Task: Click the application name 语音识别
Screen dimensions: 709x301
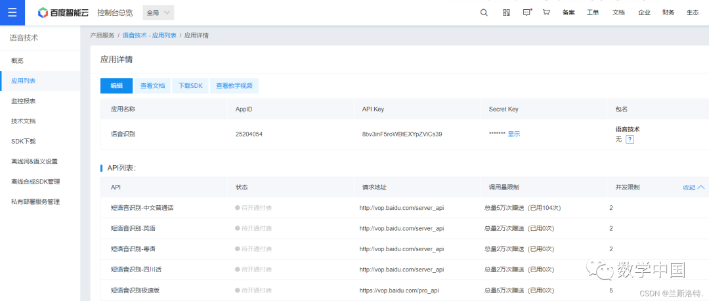Action: click(123, 134)
